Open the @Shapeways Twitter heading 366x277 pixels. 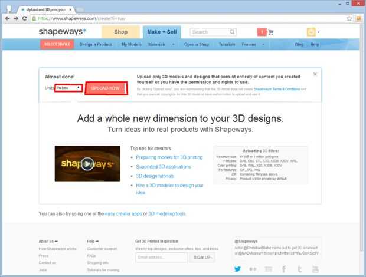pos(246,242)
